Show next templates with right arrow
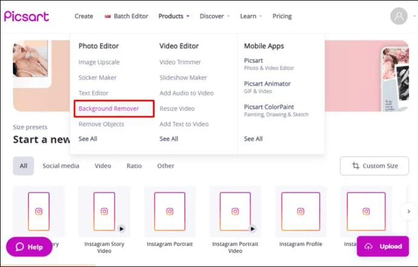The image size is (418, 267). (409, 211)
